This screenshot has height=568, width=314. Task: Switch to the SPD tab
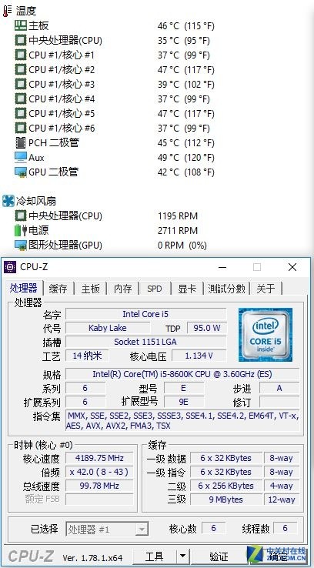point(155,289)
